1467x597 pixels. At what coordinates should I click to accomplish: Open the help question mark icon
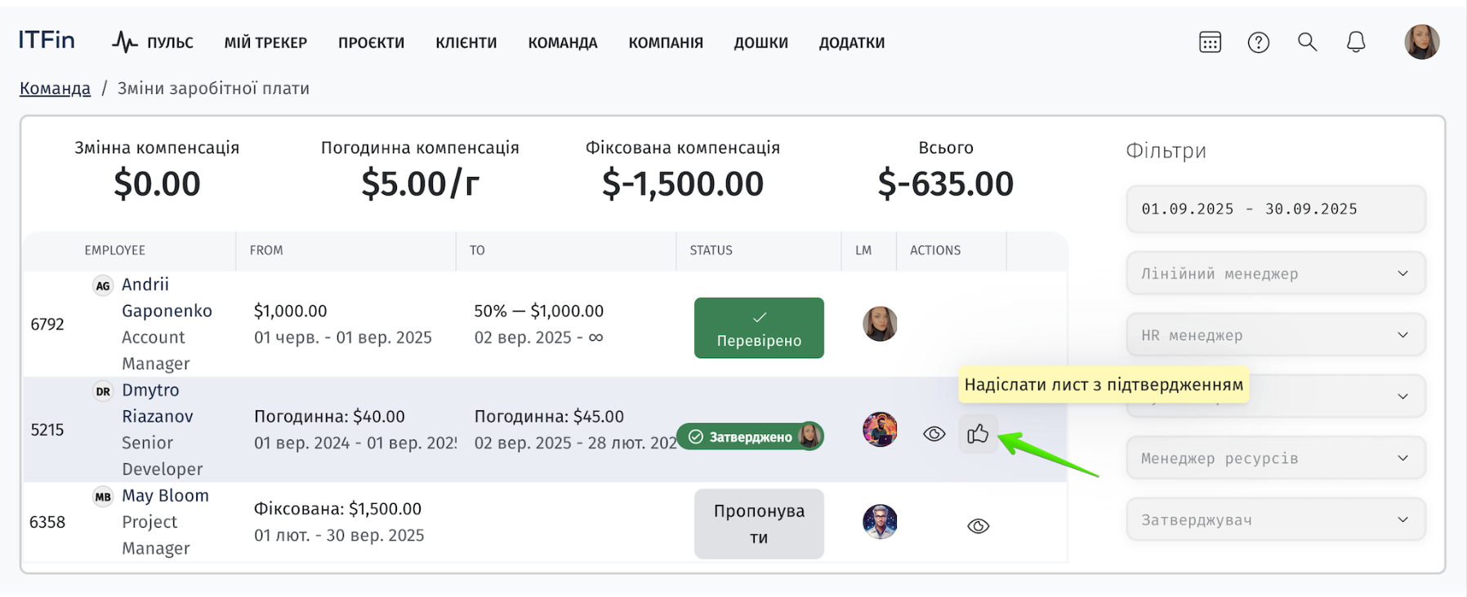click(1259, 42)
